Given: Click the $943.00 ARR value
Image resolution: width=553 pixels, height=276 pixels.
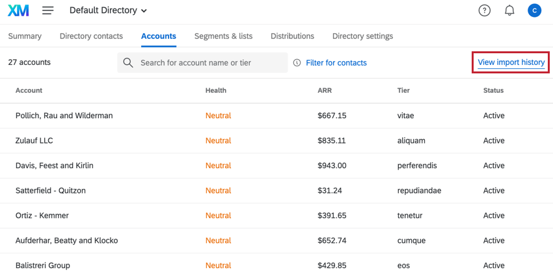Looking at the screenshot, I should [332, 166].
